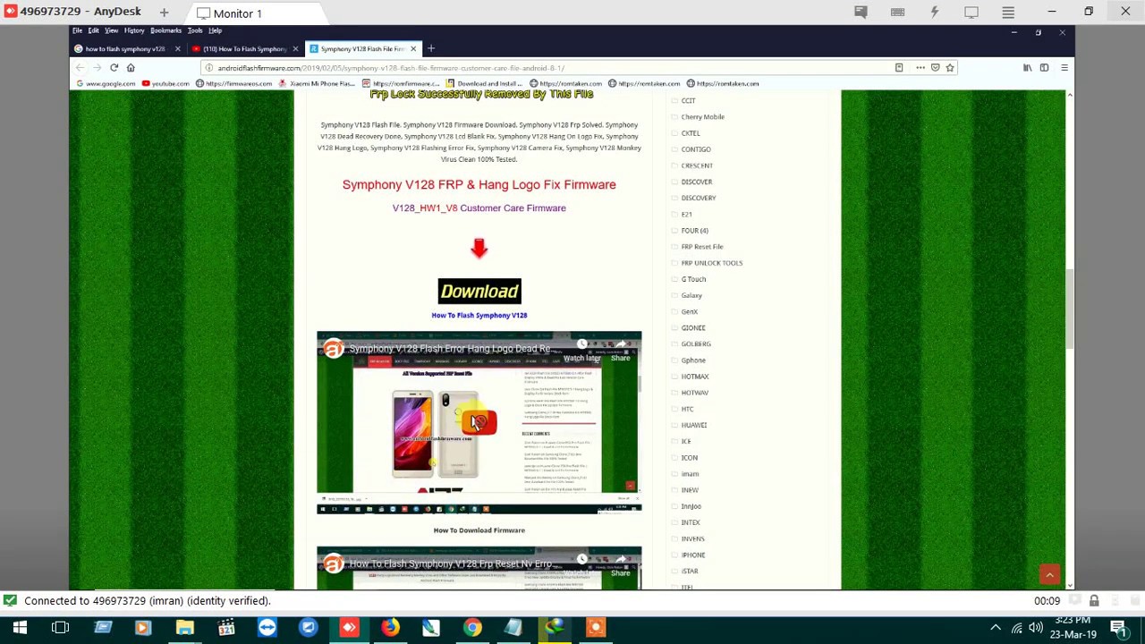Open Firefox library icon
The width and height of the screenshot is (1145, 644).
(1027, 68)
